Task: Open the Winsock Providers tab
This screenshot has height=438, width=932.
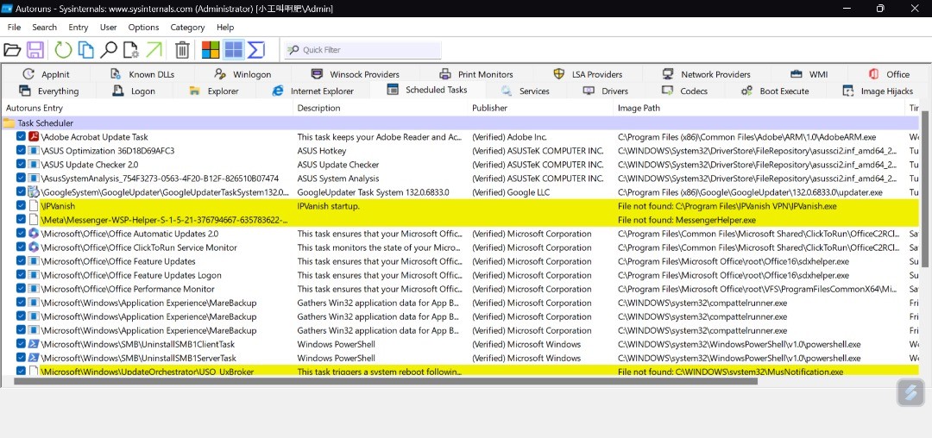Action: (356, 74)
